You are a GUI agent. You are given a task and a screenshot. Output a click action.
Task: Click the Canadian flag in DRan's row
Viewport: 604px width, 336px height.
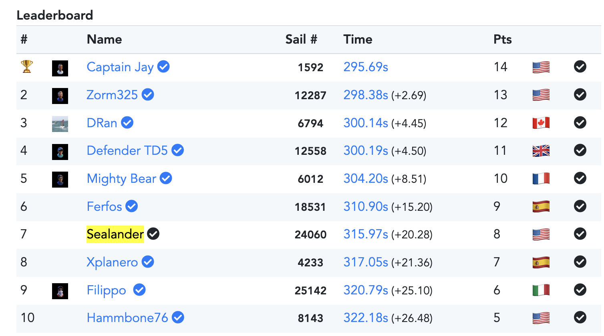pos(541,123)
